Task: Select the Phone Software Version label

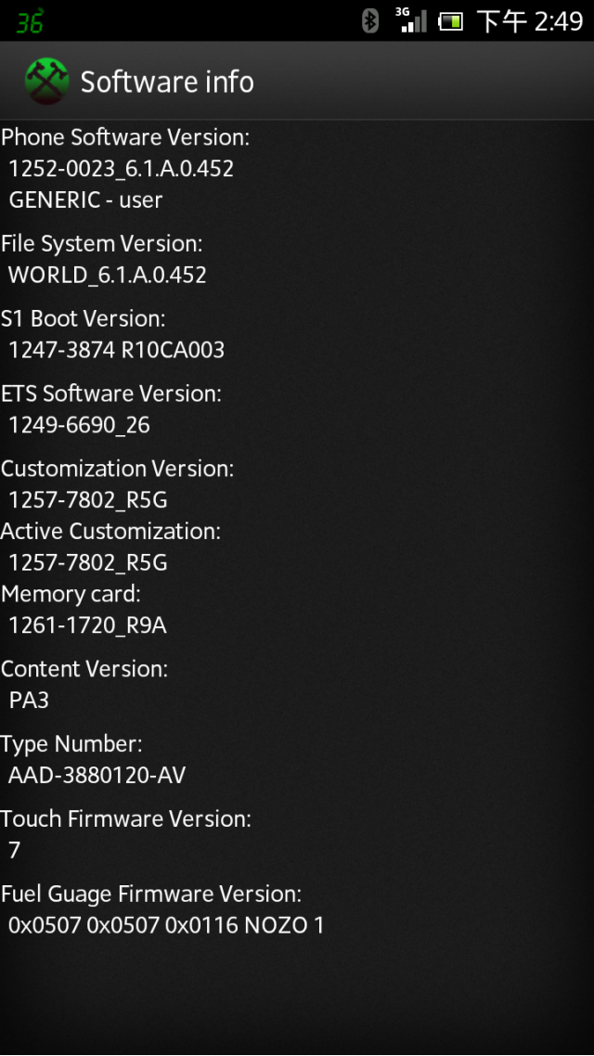Action: tap(125, 137)
